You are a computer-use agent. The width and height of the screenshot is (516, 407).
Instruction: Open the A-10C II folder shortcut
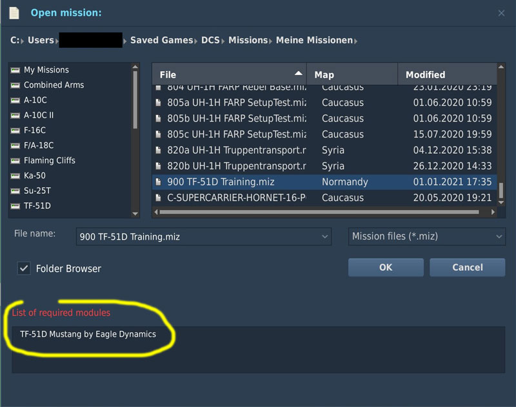pos(39,116)
